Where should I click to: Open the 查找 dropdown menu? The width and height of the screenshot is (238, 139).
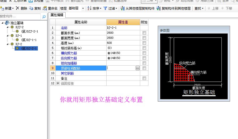point(199,8)
